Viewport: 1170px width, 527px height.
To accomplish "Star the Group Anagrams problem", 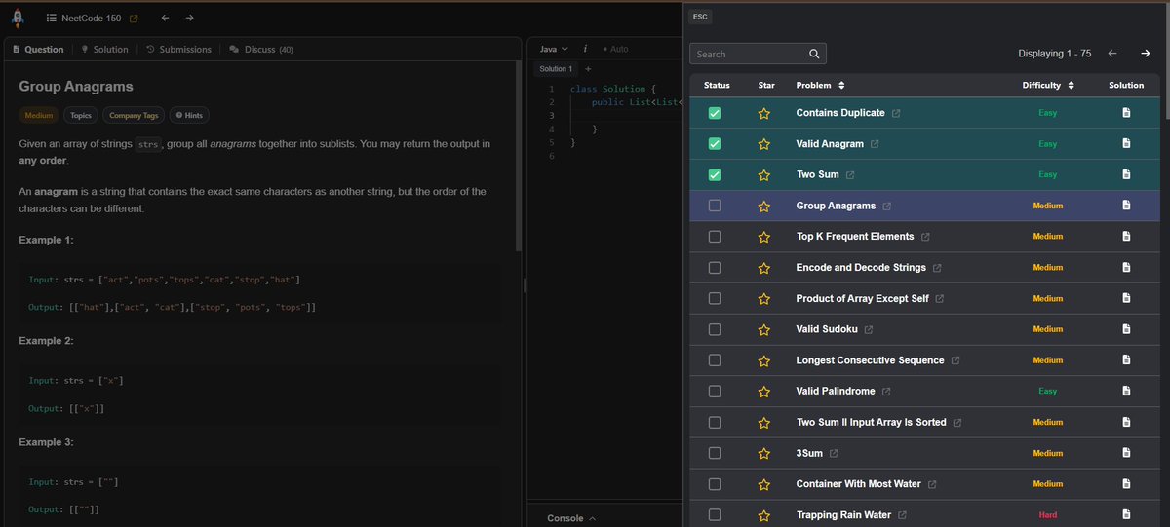I will click(764, 207).
